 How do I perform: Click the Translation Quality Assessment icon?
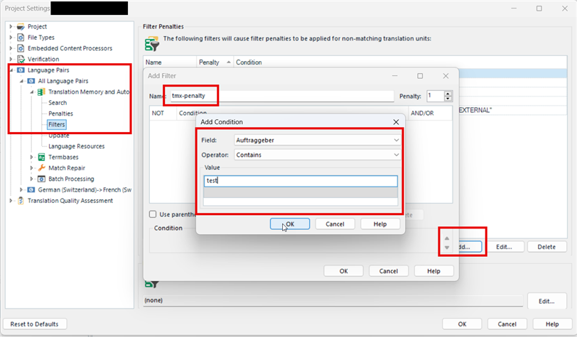(21, 201)
